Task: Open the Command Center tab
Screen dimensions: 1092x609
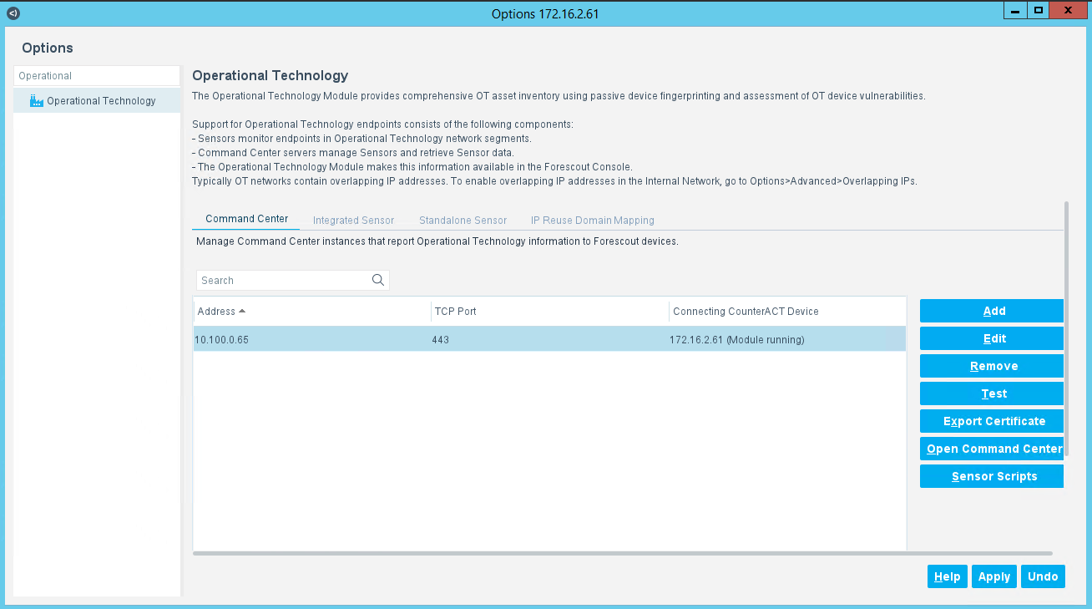Action: click(x=246, y=219)
